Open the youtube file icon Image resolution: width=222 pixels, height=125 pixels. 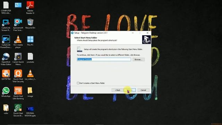30,57
